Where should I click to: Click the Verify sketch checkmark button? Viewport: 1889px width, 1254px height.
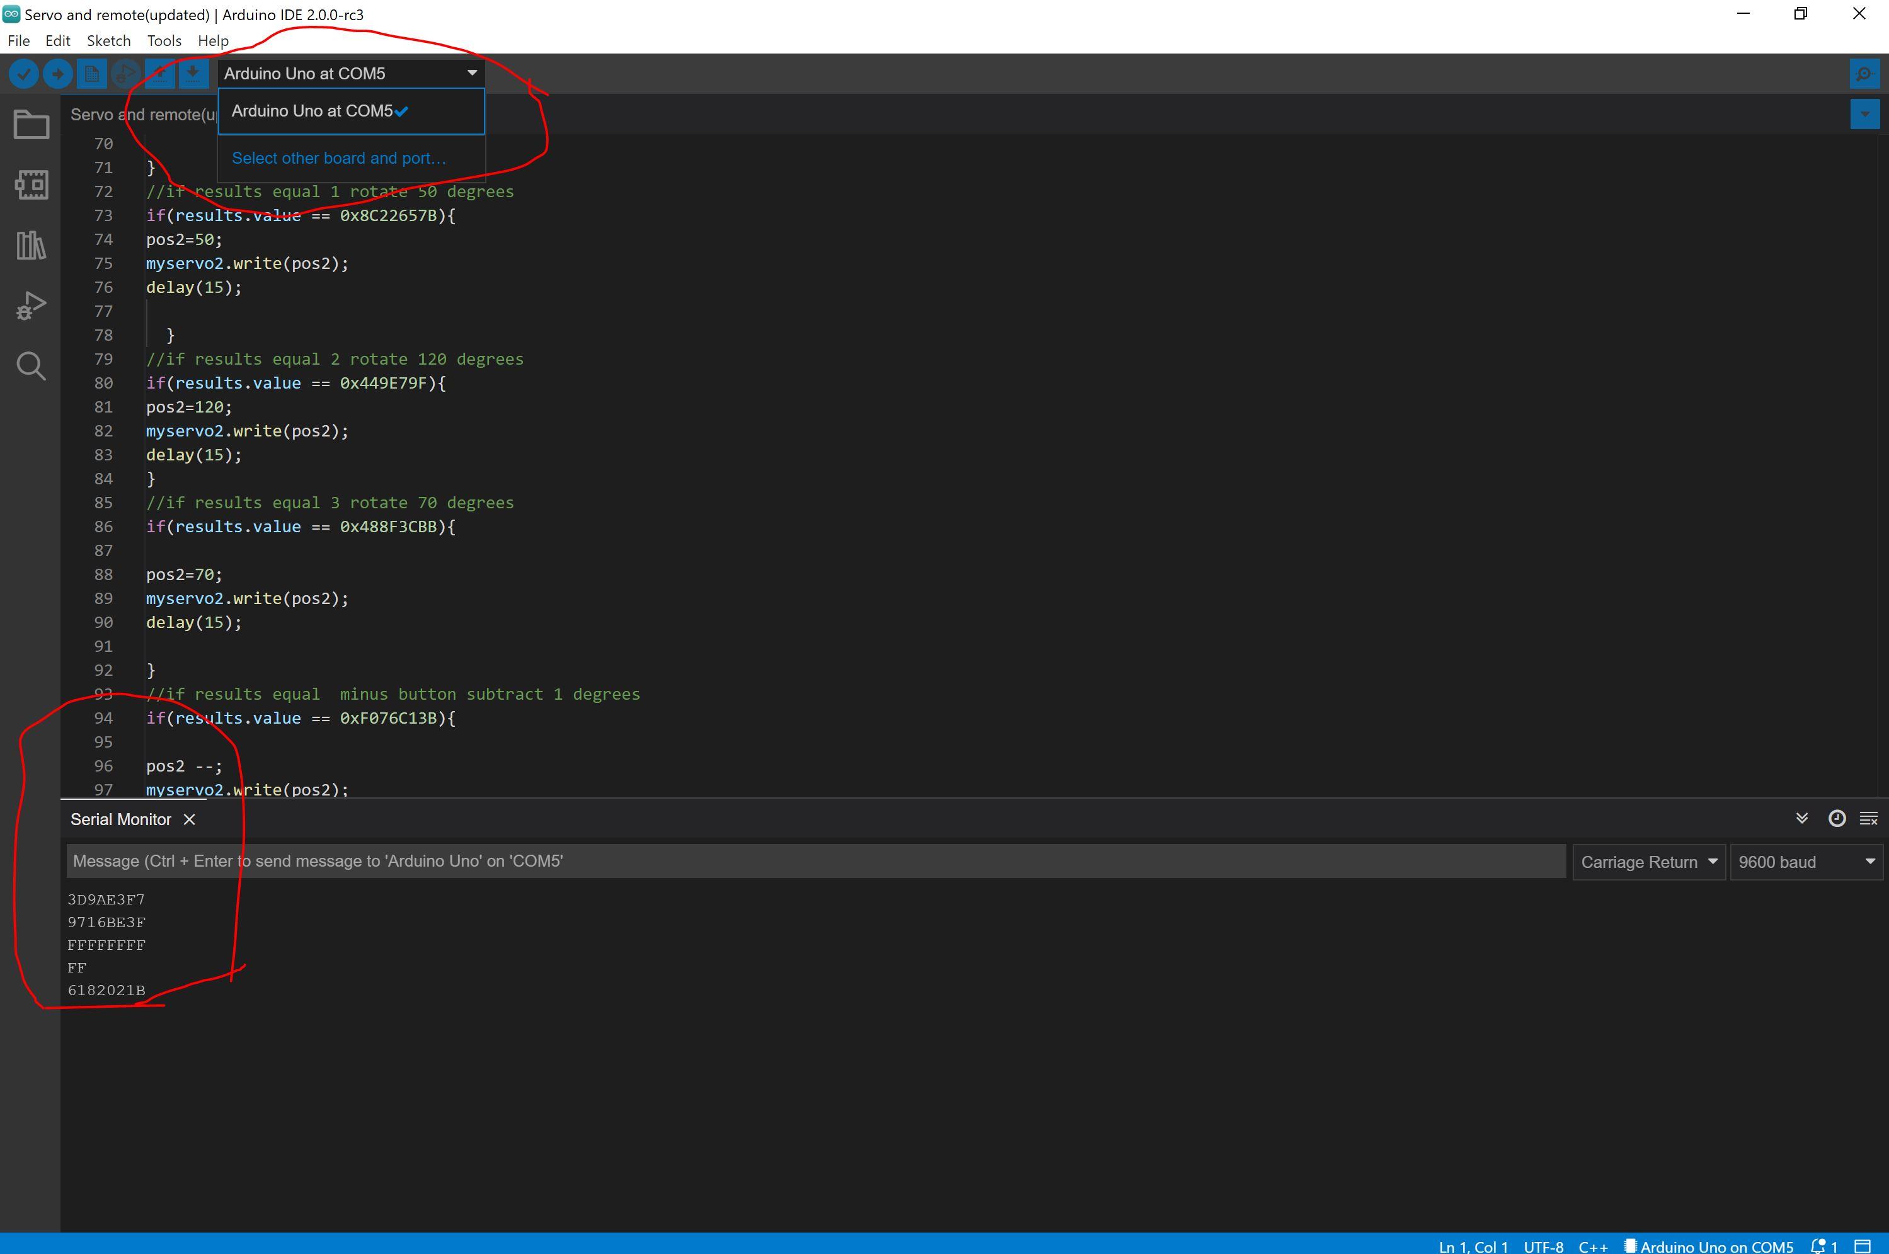24,74
